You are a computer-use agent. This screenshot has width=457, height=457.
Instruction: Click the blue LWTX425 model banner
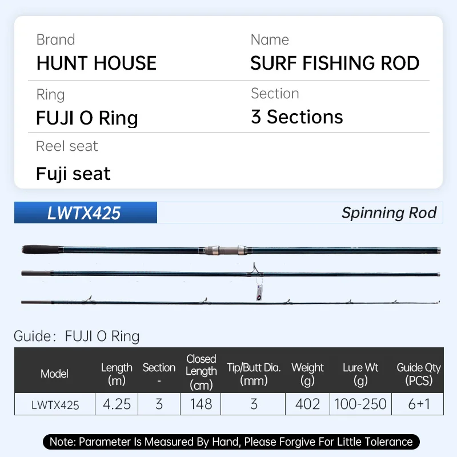[85, 213]
